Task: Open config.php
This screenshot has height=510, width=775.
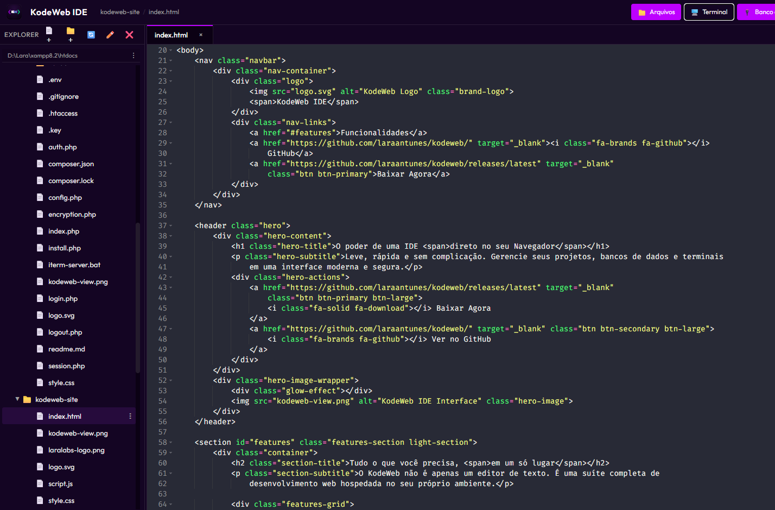Action: coord(69,197)
